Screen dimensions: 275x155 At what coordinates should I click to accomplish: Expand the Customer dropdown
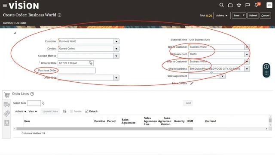pos(116,41)
